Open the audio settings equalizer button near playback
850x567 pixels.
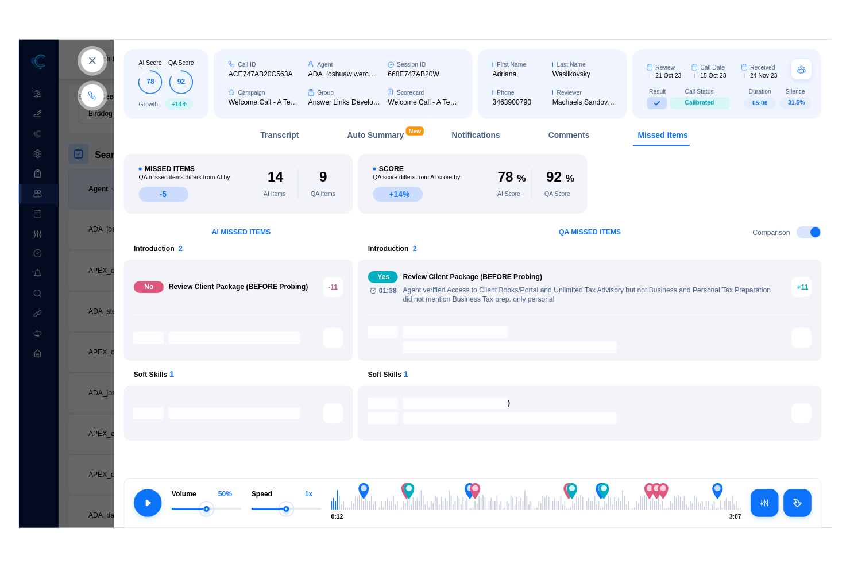tap(764, 503)
